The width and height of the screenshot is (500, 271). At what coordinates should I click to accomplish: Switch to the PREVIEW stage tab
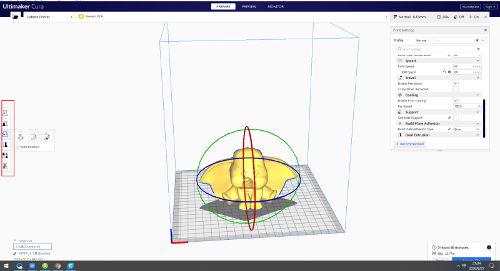point(249,7)
